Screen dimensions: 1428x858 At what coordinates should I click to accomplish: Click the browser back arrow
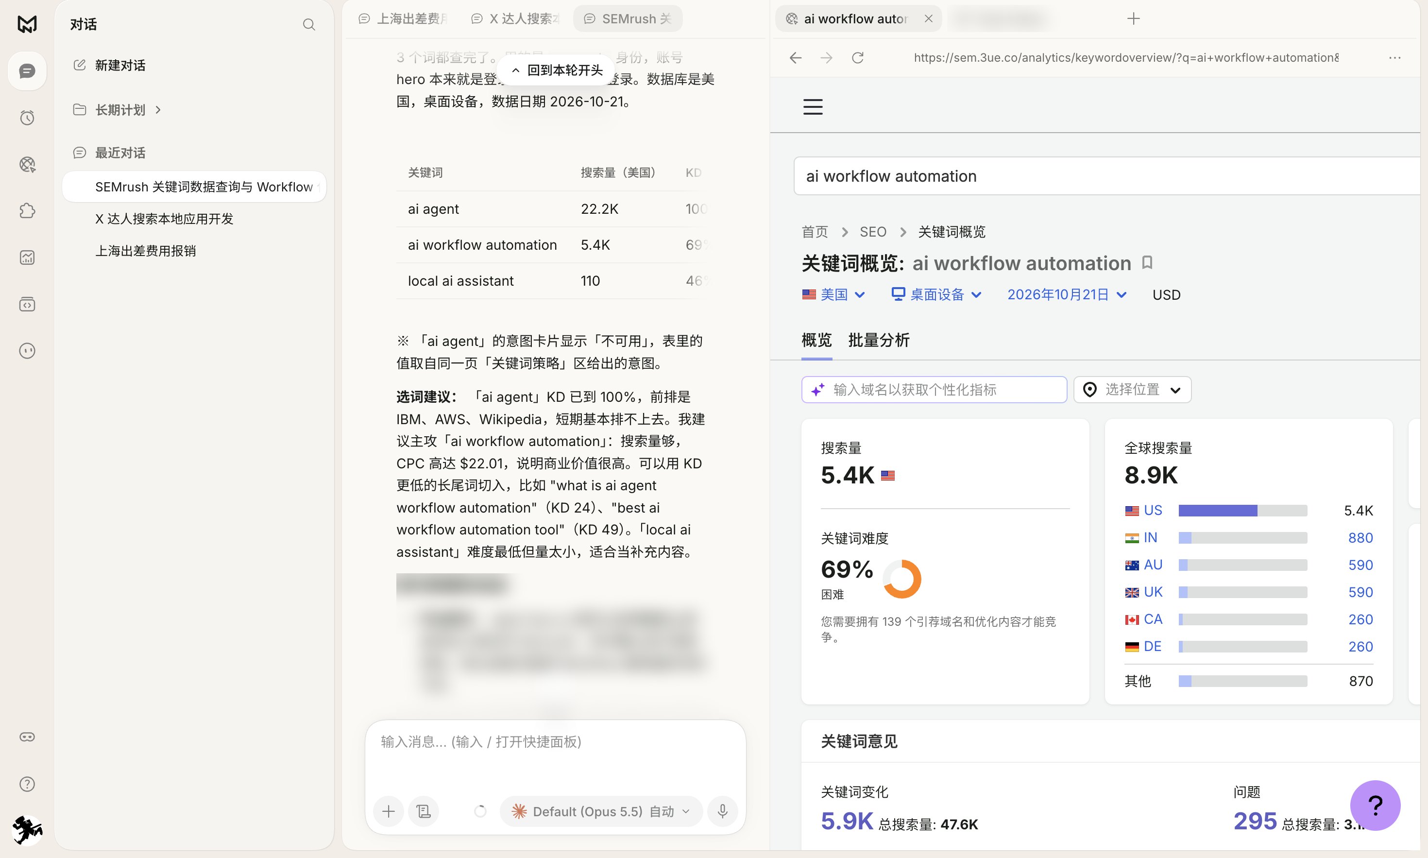point(796,58)
